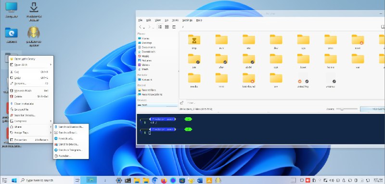This screenshot has height=184, width=385.
Task: Expand the Compress submenu
Action: 31,121
